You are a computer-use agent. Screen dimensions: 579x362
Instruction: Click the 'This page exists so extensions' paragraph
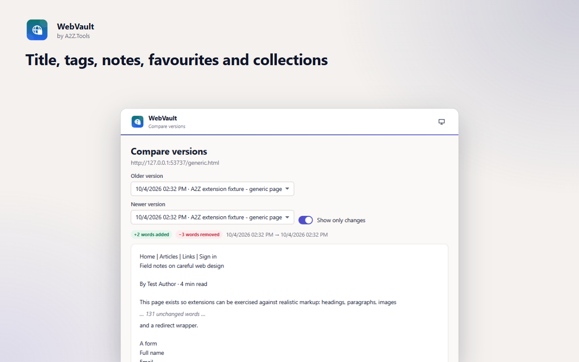pos(268,302)
